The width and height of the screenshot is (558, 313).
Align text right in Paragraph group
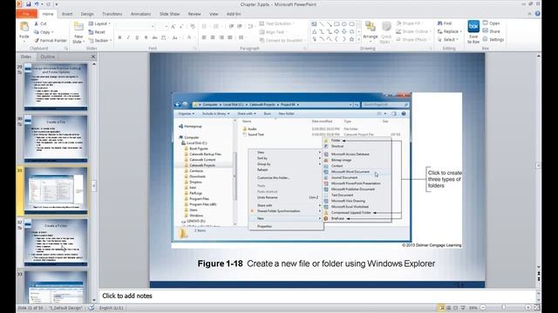(x=221, y=37)
